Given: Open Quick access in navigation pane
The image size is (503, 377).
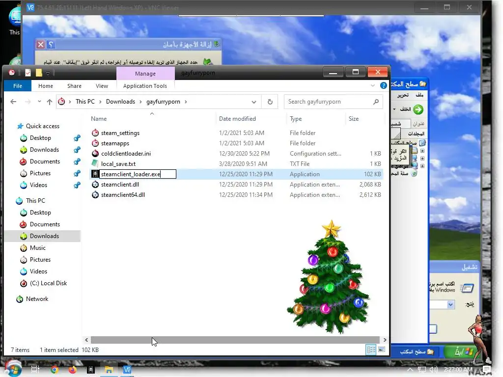Looking at the screenshot, I should (x=42, y=126).
